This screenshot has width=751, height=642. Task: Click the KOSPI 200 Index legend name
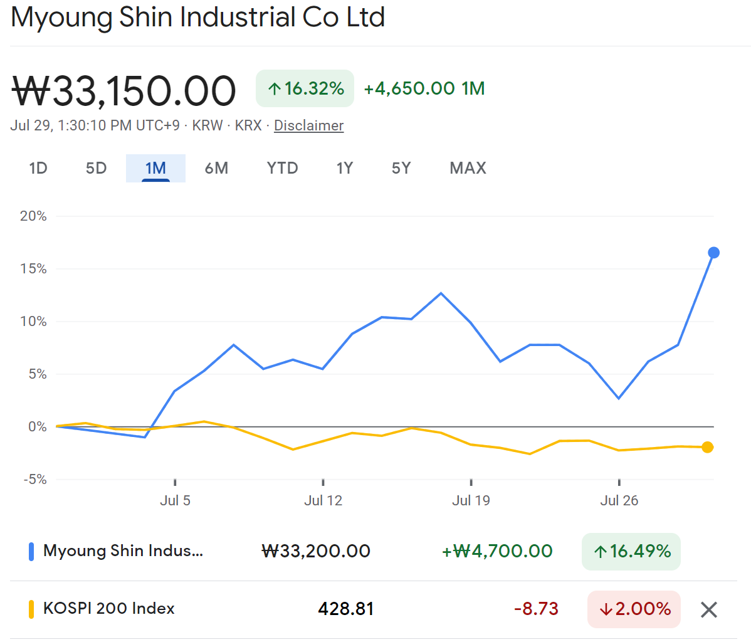(x=108, y=609)
